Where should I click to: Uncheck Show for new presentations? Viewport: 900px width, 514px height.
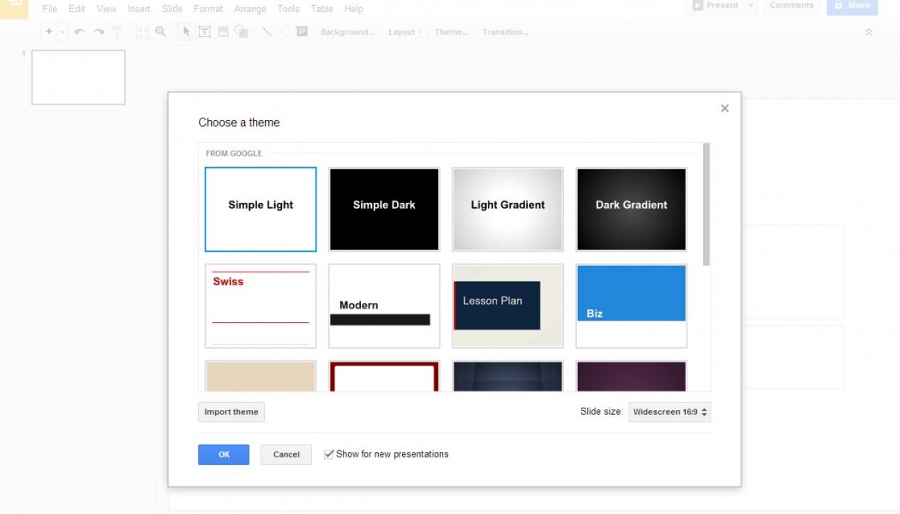click(329, 454)
